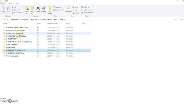184x104 pixels.
Task: Click Copy path in Clipboard group
Action: tap(16, 10)
